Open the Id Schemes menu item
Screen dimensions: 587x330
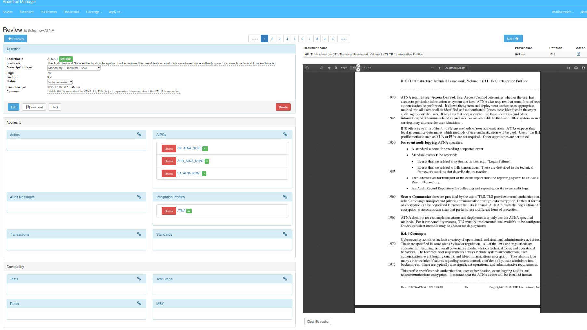tap(48, 12)
